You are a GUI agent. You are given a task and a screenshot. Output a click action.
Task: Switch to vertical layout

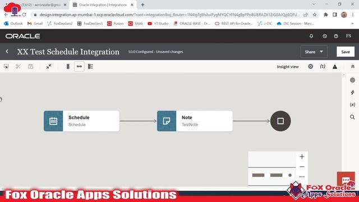(x=68, y=67)
